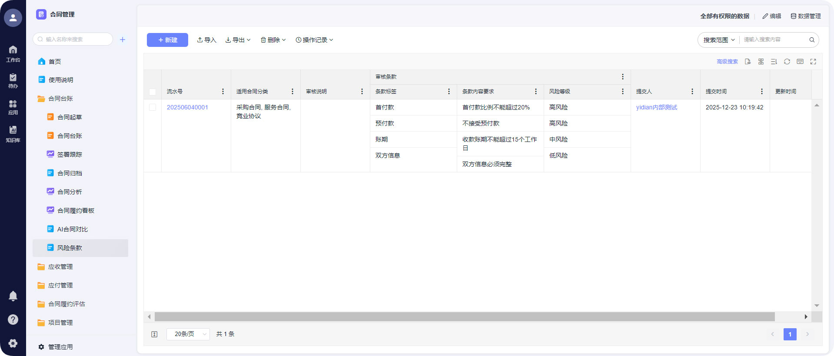Open notifications bell in left sidebar
The image size is (834, 356).
click(13, 296)
